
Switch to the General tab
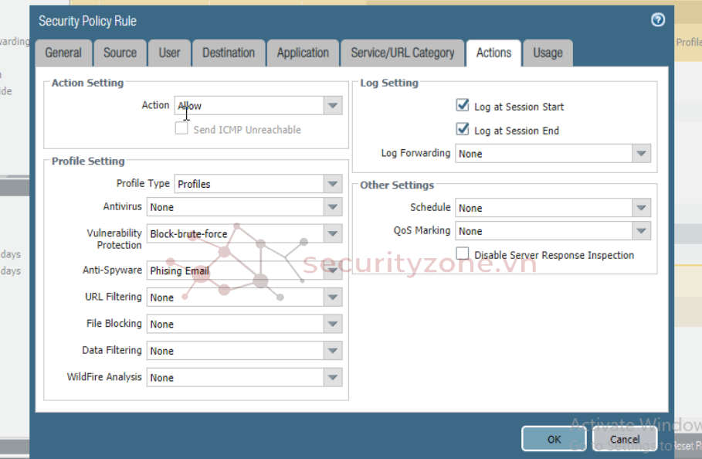[63, 53]
